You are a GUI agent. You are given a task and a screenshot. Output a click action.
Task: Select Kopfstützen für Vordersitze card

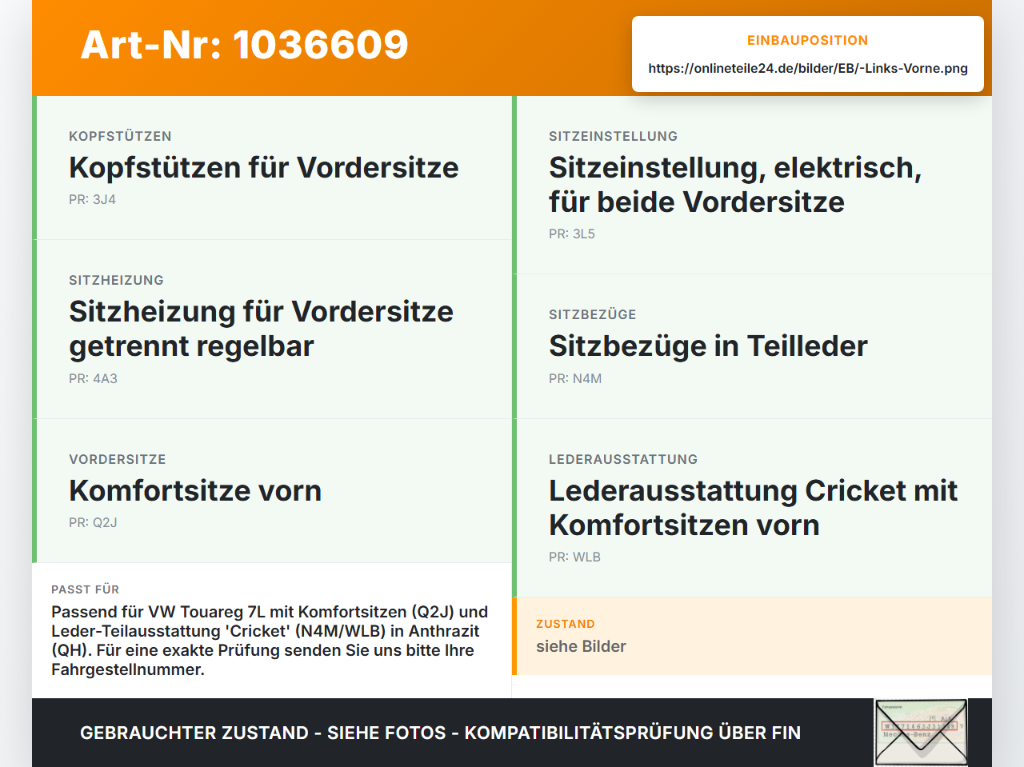click(272, 168)
